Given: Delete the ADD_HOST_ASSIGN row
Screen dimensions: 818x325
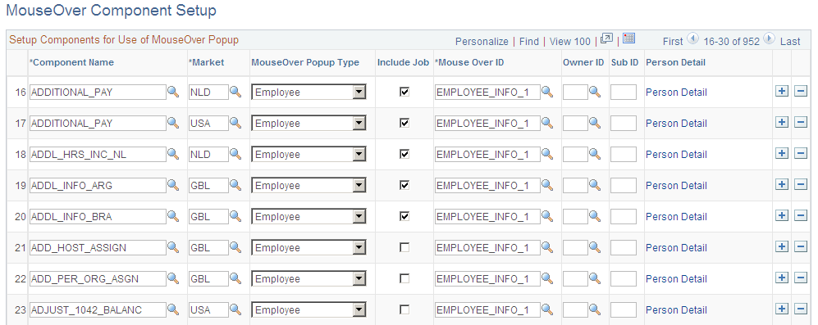Looking at the screenshot, I should tap(800, 247).
